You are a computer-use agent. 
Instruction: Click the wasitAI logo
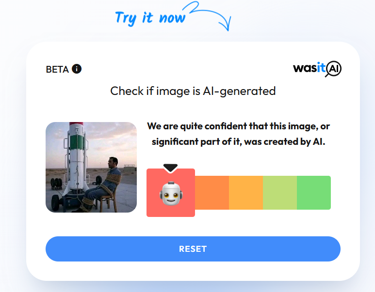317,69
